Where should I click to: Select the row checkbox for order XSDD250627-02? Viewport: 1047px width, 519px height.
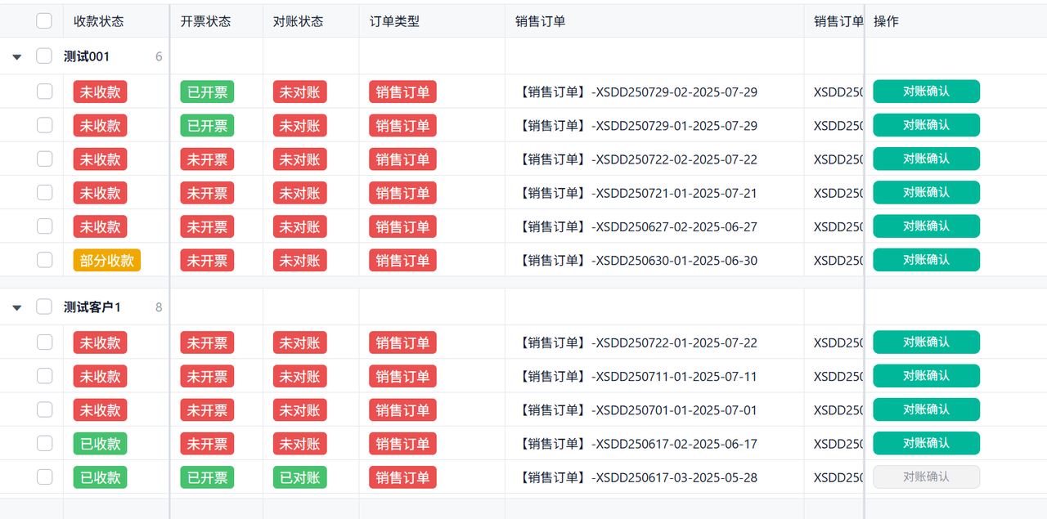[x=44, y=226]
